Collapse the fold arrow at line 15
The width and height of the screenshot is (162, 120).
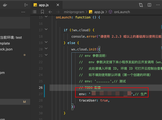pos(46,17)
